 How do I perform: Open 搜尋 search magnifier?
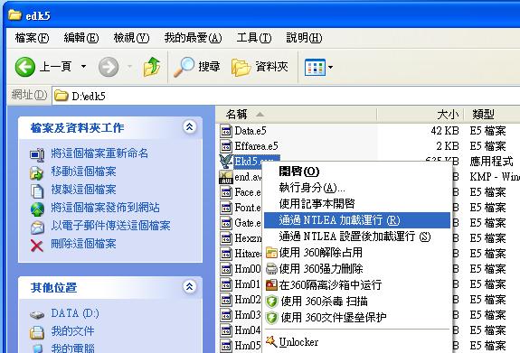point(196,67)
